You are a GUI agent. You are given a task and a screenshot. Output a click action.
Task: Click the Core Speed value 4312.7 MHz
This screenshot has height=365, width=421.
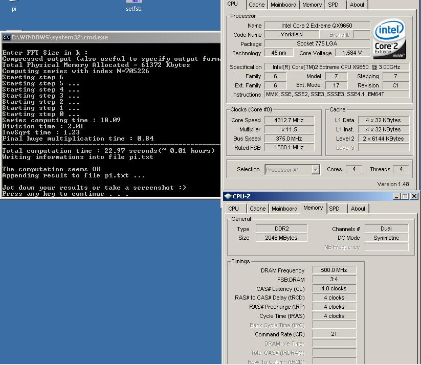[289, 120]
